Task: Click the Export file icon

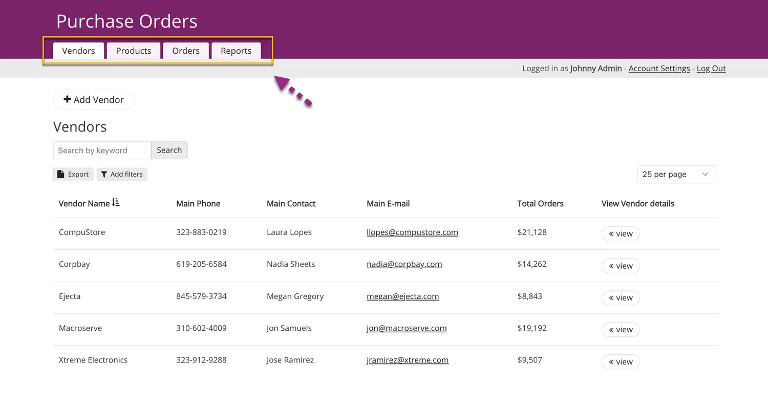Action: point(61,174)
